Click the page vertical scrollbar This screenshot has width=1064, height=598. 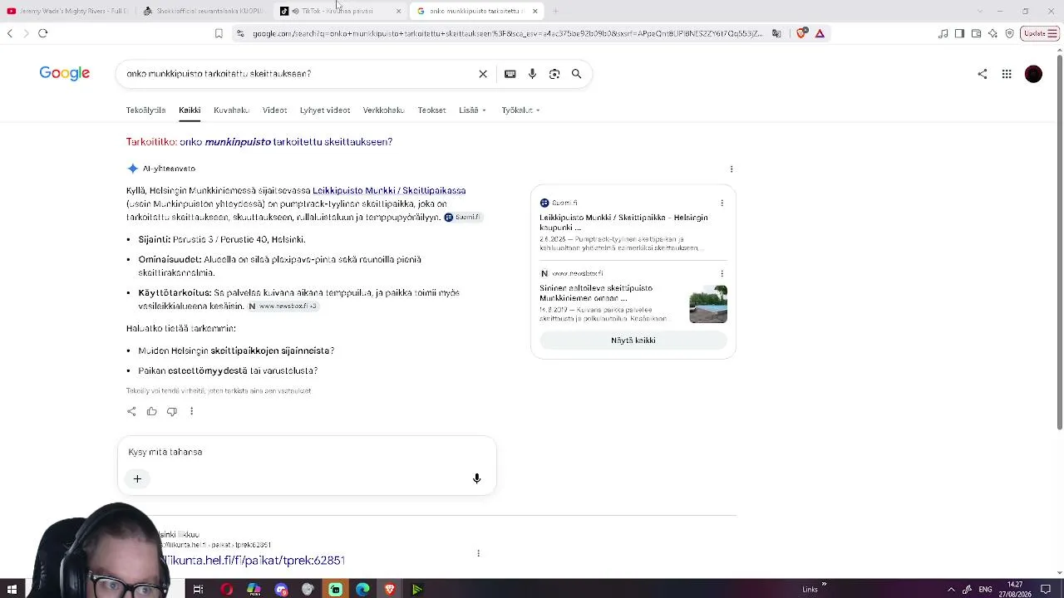point(1059,241)
